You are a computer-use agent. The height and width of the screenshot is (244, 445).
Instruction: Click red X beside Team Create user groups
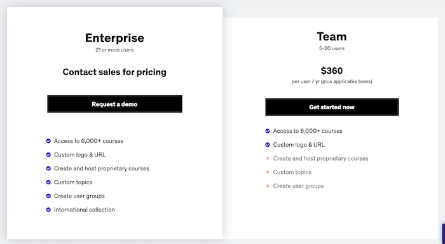pyautogui.click(x=268, y=186)
